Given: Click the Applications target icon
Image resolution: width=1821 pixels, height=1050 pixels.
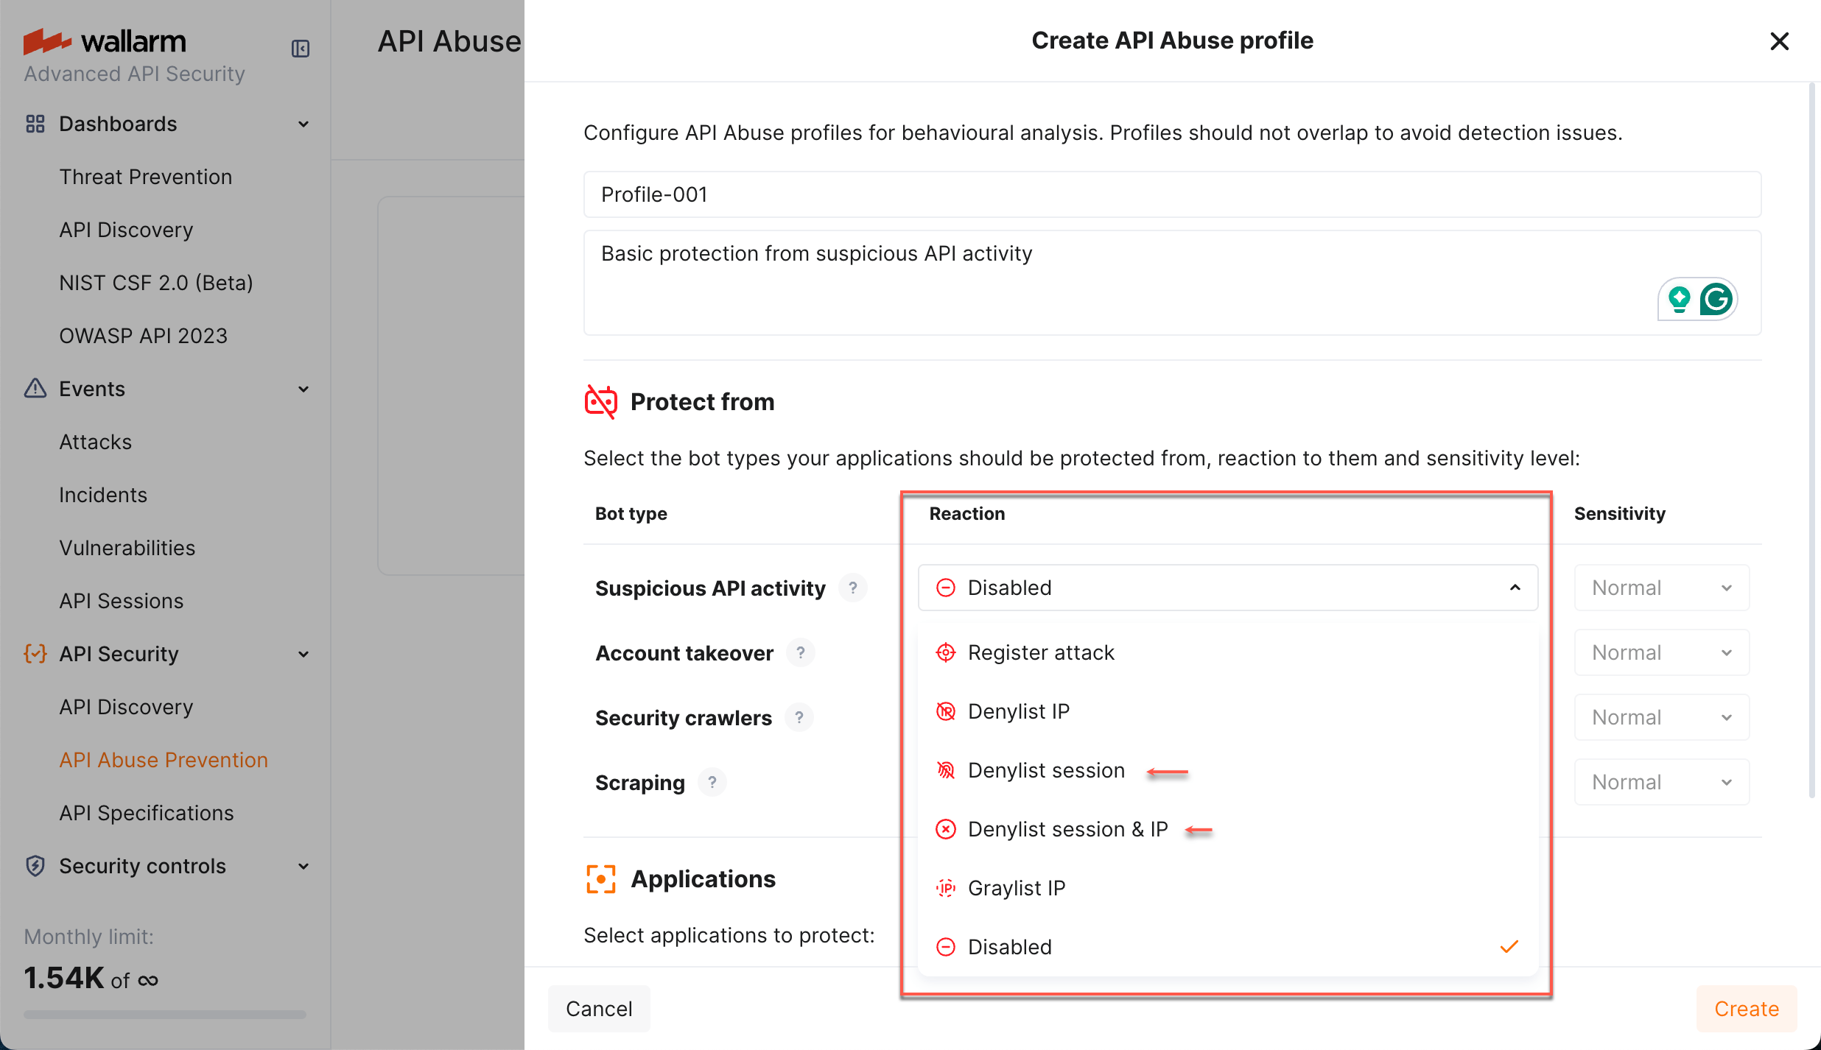Looking at the screenshot, I should (x=601, y=878).
